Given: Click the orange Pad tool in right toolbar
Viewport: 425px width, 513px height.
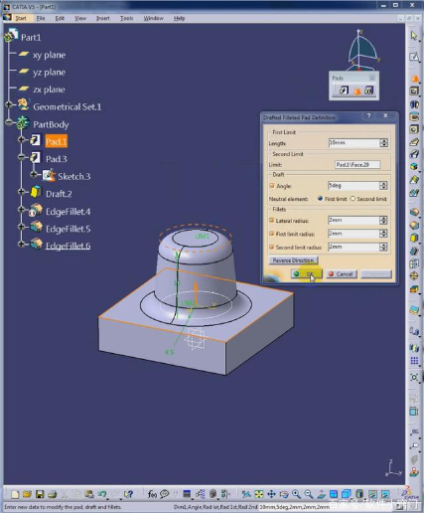Looking at the screenshot, I should 414,79.
